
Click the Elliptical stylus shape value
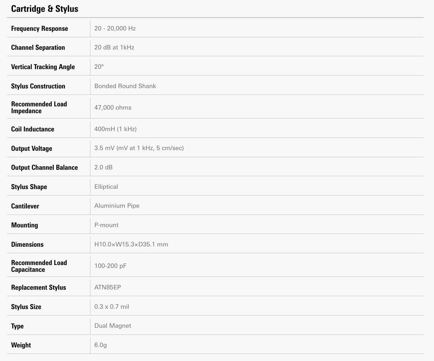(106, 187)
